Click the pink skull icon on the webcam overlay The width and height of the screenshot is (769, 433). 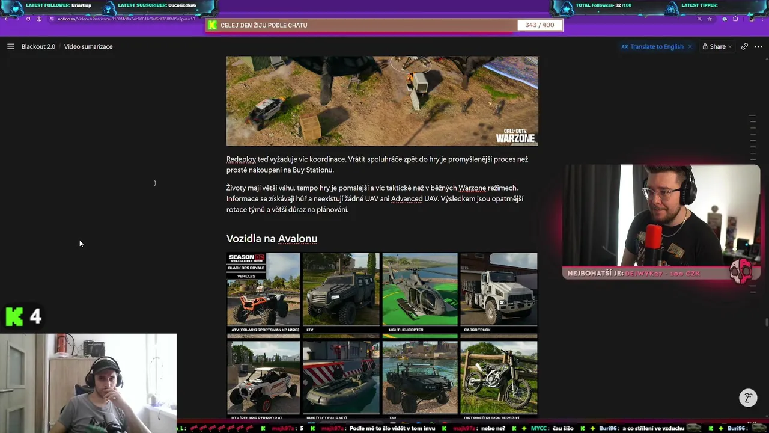point(741,272)
